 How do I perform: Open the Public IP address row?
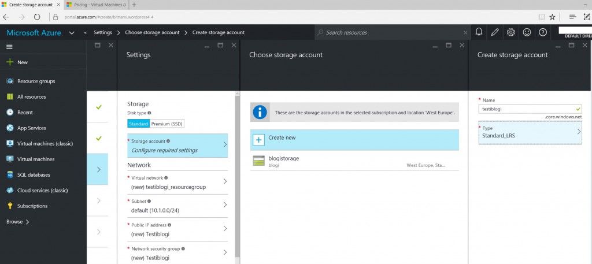click(x=177, y=229)
